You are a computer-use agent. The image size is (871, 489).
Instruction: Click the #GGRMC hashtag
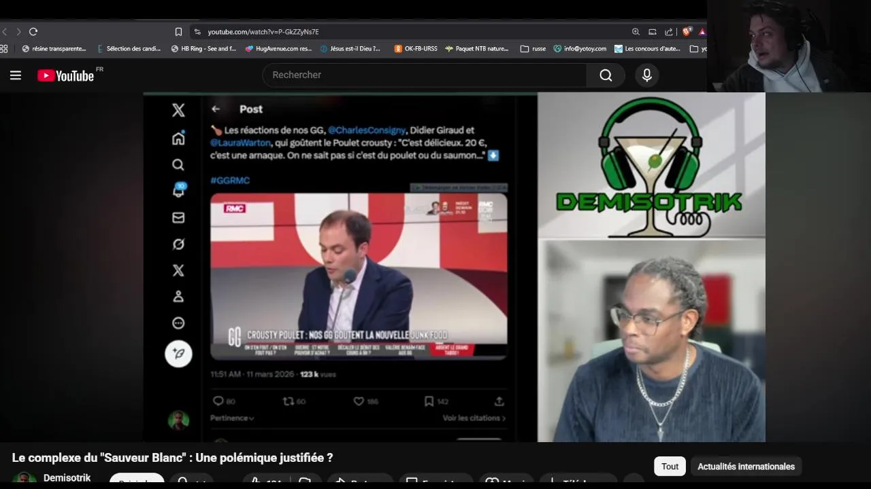(230, 181)
